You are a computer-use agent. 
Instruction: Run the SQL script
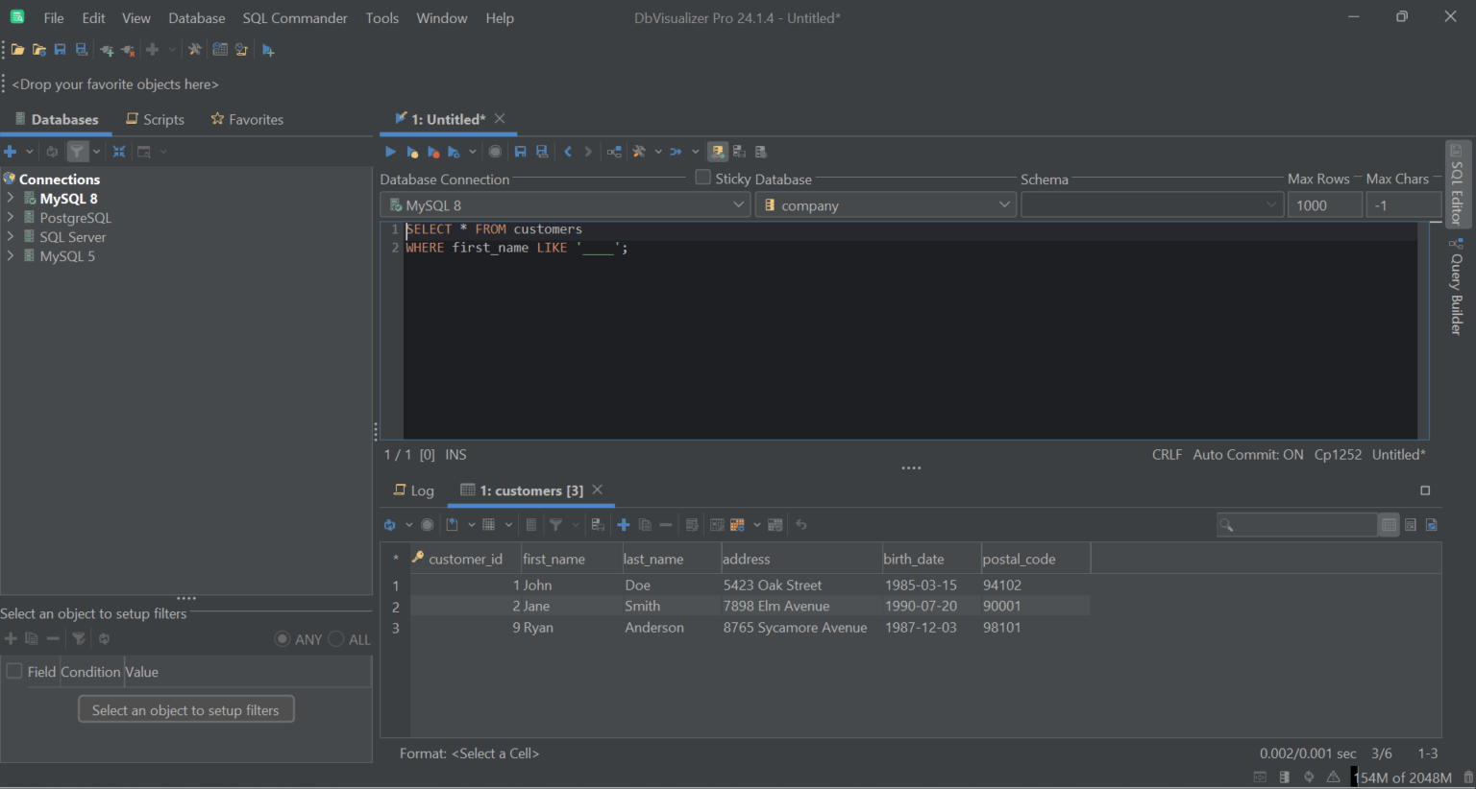390,151
